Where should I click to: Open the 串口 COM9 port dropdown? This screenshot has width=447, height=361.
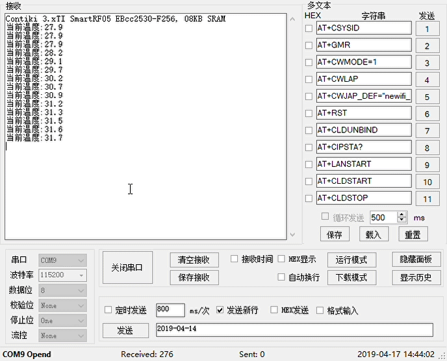pyautogui.click(x=62, y=260)
